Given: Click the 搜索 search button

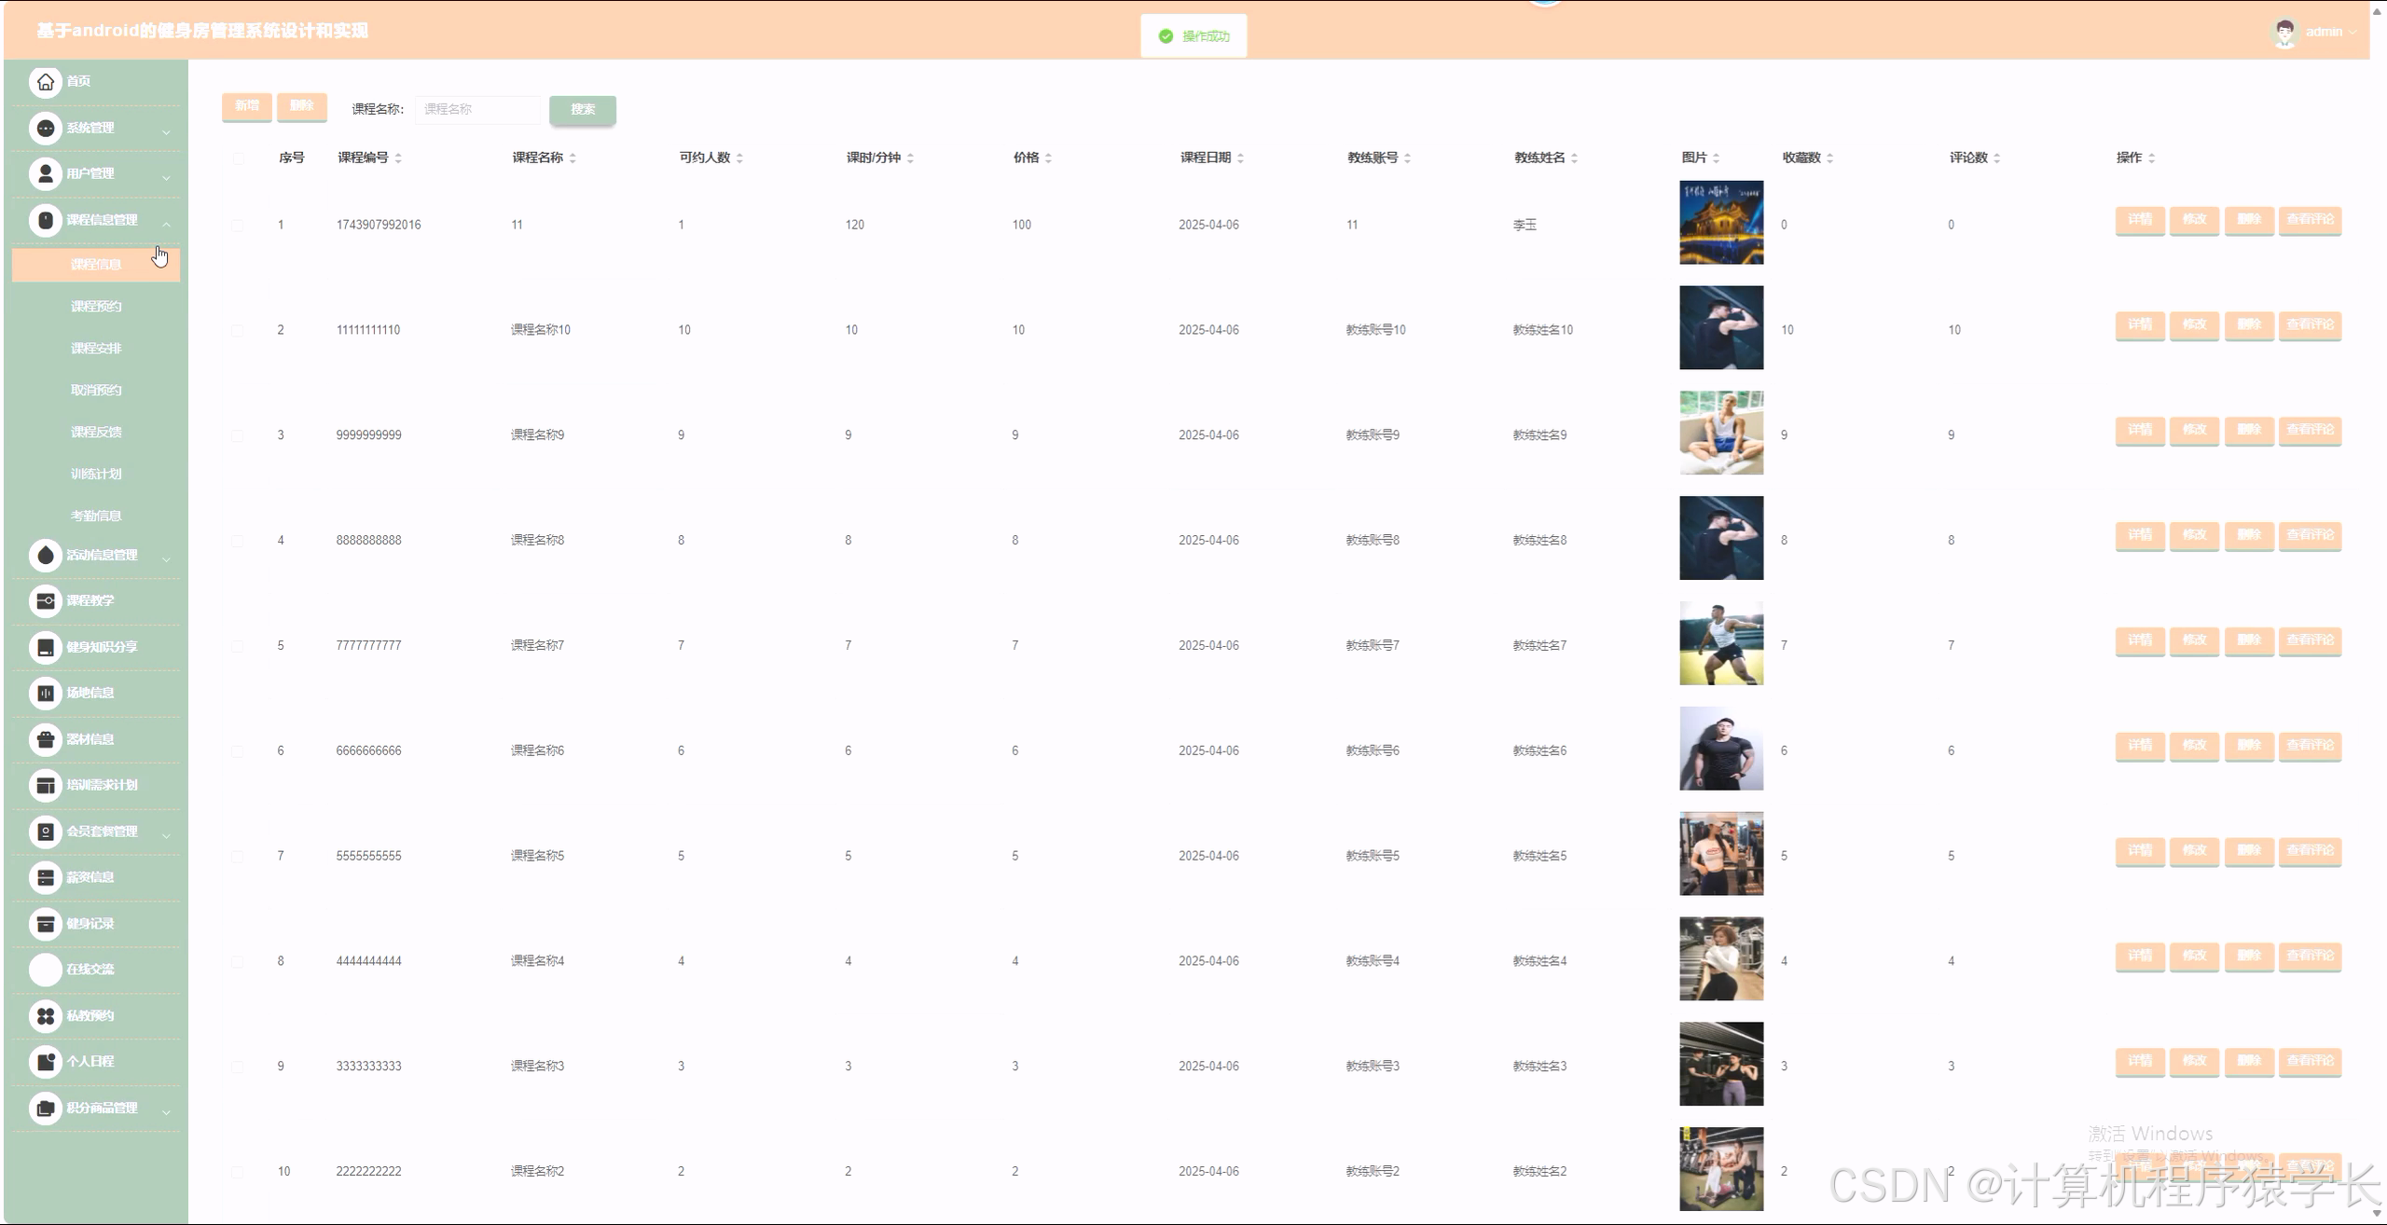Looking at the screenshot, I should (x=583, y=110).
